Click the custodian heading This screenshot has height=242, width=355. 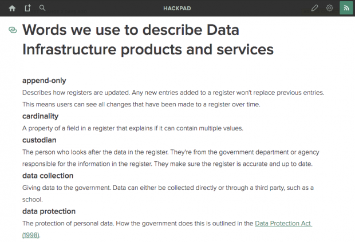[39, 140]
